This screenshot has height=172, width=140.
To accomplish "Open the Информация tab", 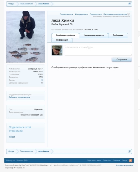I will coord(62,40).
